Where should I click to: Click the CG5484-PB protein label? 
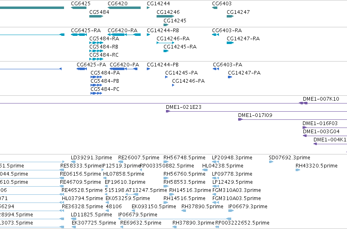pyautogui.click(x=105, y=81)
